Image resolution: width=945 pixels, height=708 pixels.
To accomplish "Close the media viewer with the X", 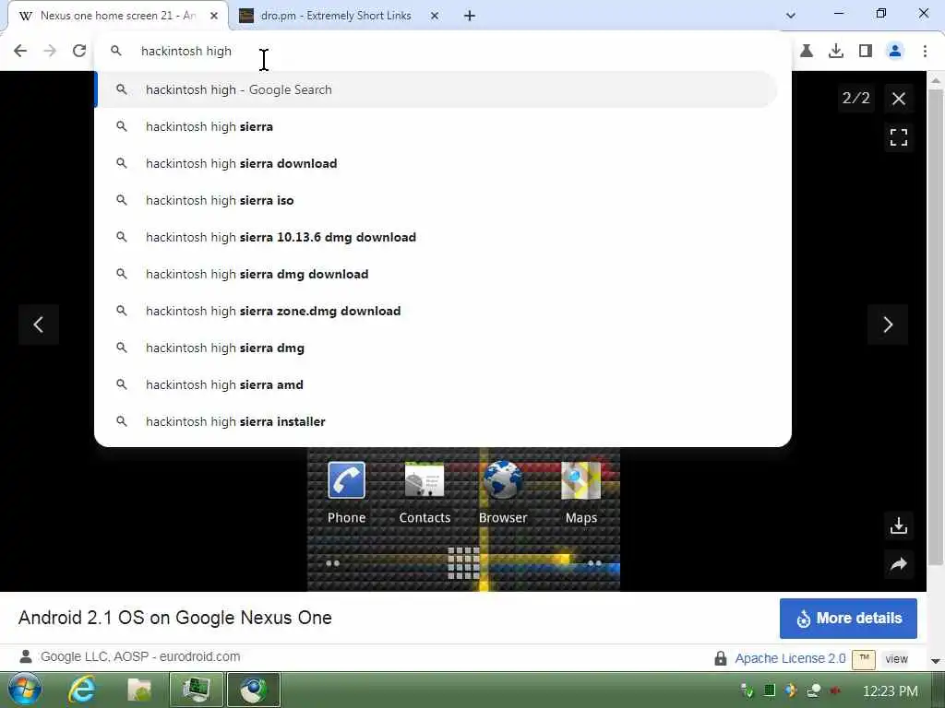I will pos(899,99).
